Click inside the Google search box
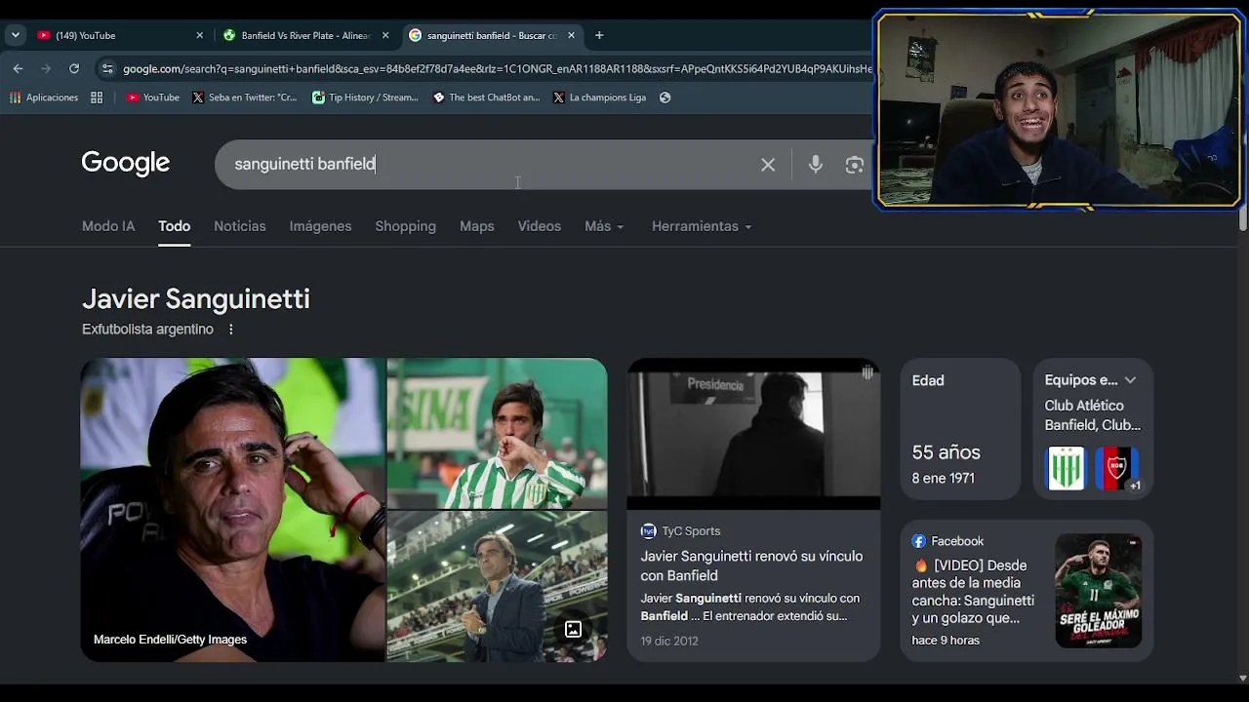 (488, 164)
